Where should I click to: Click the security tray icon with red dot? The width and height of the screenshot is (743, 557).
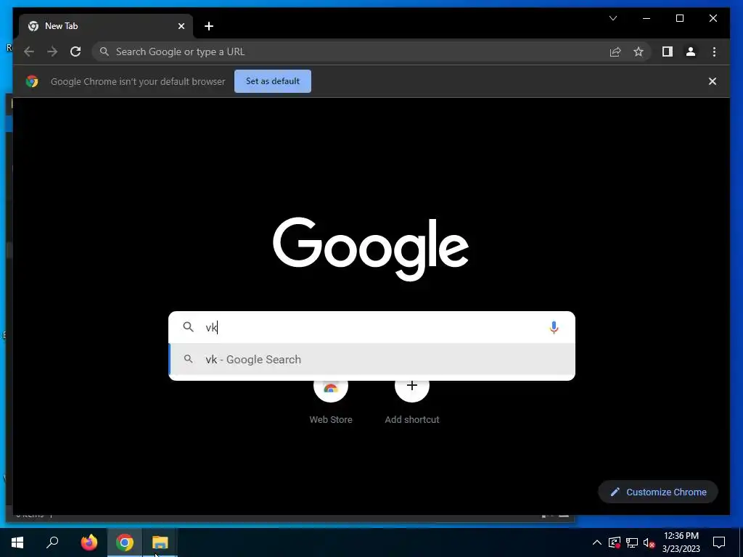(x=614, y=542)
